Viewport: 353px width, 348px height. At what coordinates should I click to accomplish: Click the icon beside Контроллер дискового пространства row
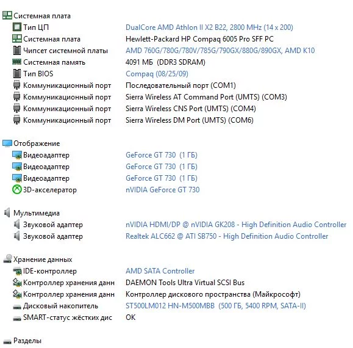(x=17, y=294)
